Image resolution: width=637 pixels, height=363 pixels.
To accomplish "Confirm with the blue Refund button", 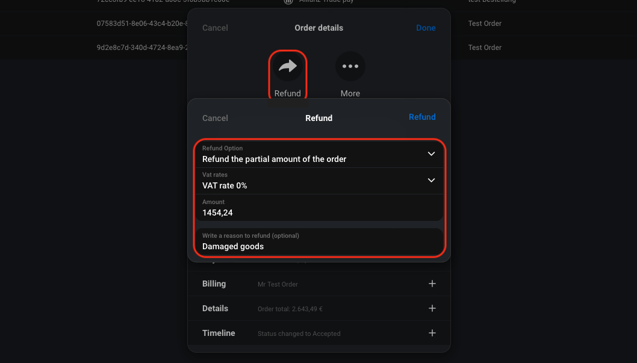I will 422,117.
